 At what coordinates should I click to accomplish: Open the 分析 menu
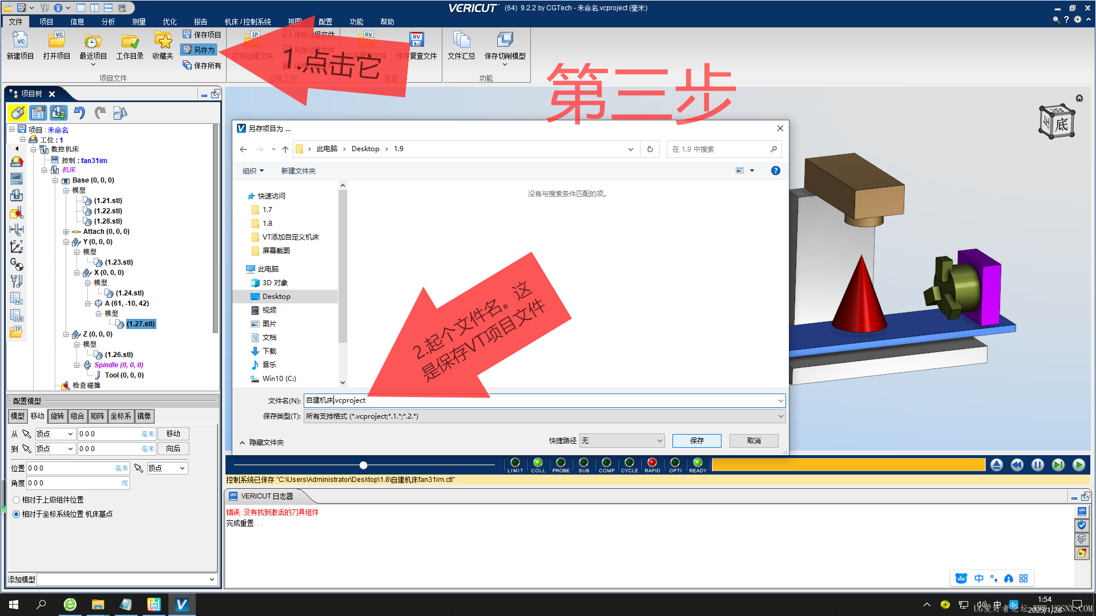pos(108,22)
